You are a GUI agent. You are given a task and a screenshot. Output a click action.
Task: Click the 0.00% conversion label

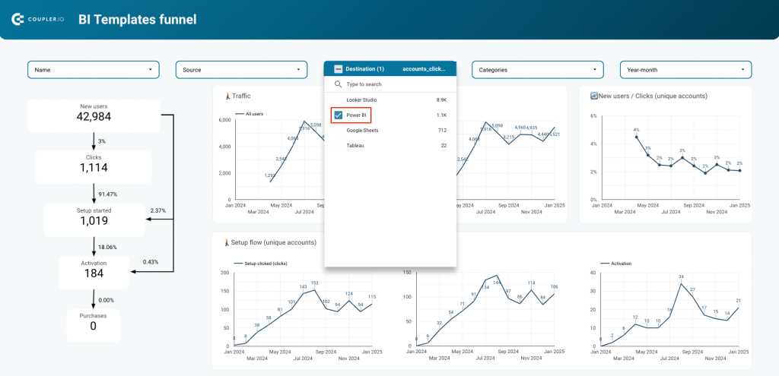107,300
